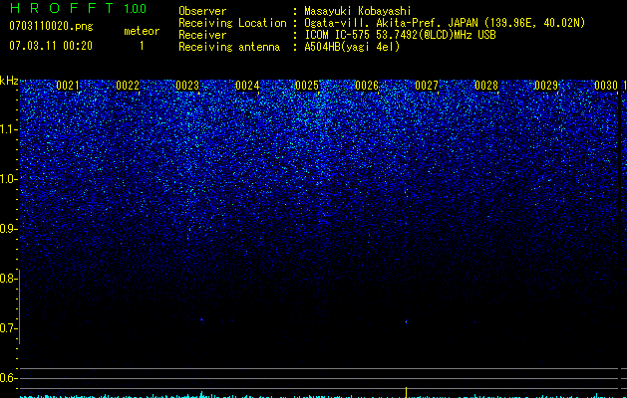Image resolution: width=627 pixels, height=398 pixels.
Task: Click the 'Receiving antenna' field label
Action: (x=229, y=47)
